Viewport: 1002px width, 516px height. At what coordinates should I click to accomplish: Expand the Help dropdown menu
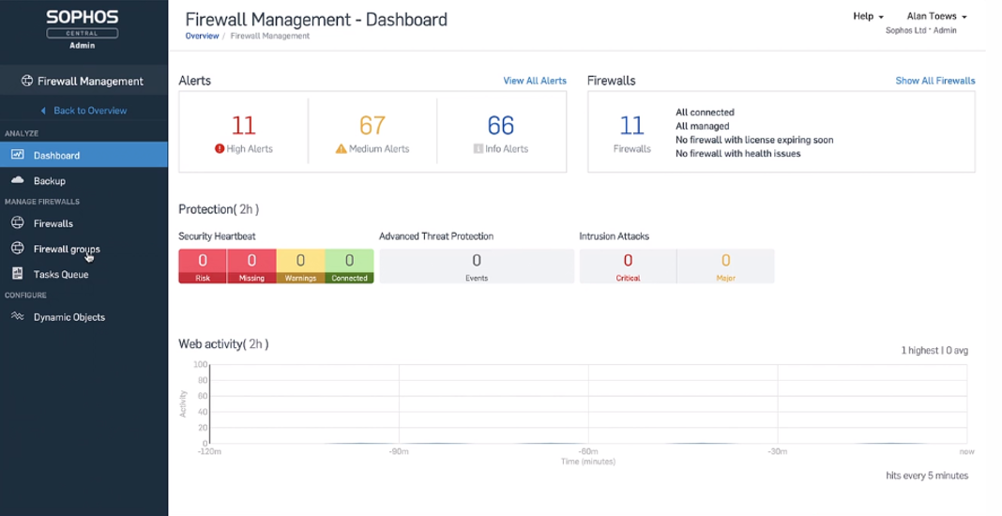[869, 17]
